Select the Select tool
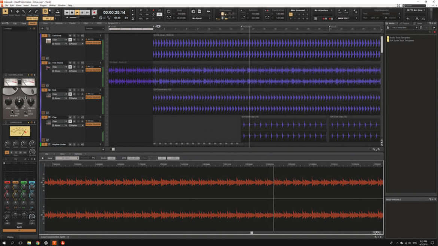 (x=12, y=12)
